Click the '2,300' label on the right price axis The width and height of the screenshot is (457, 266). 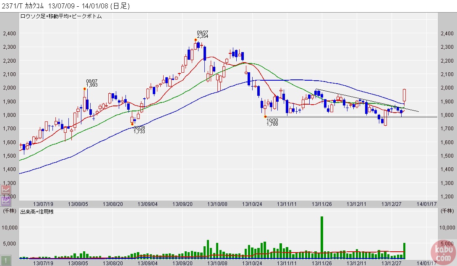point(447,47)
